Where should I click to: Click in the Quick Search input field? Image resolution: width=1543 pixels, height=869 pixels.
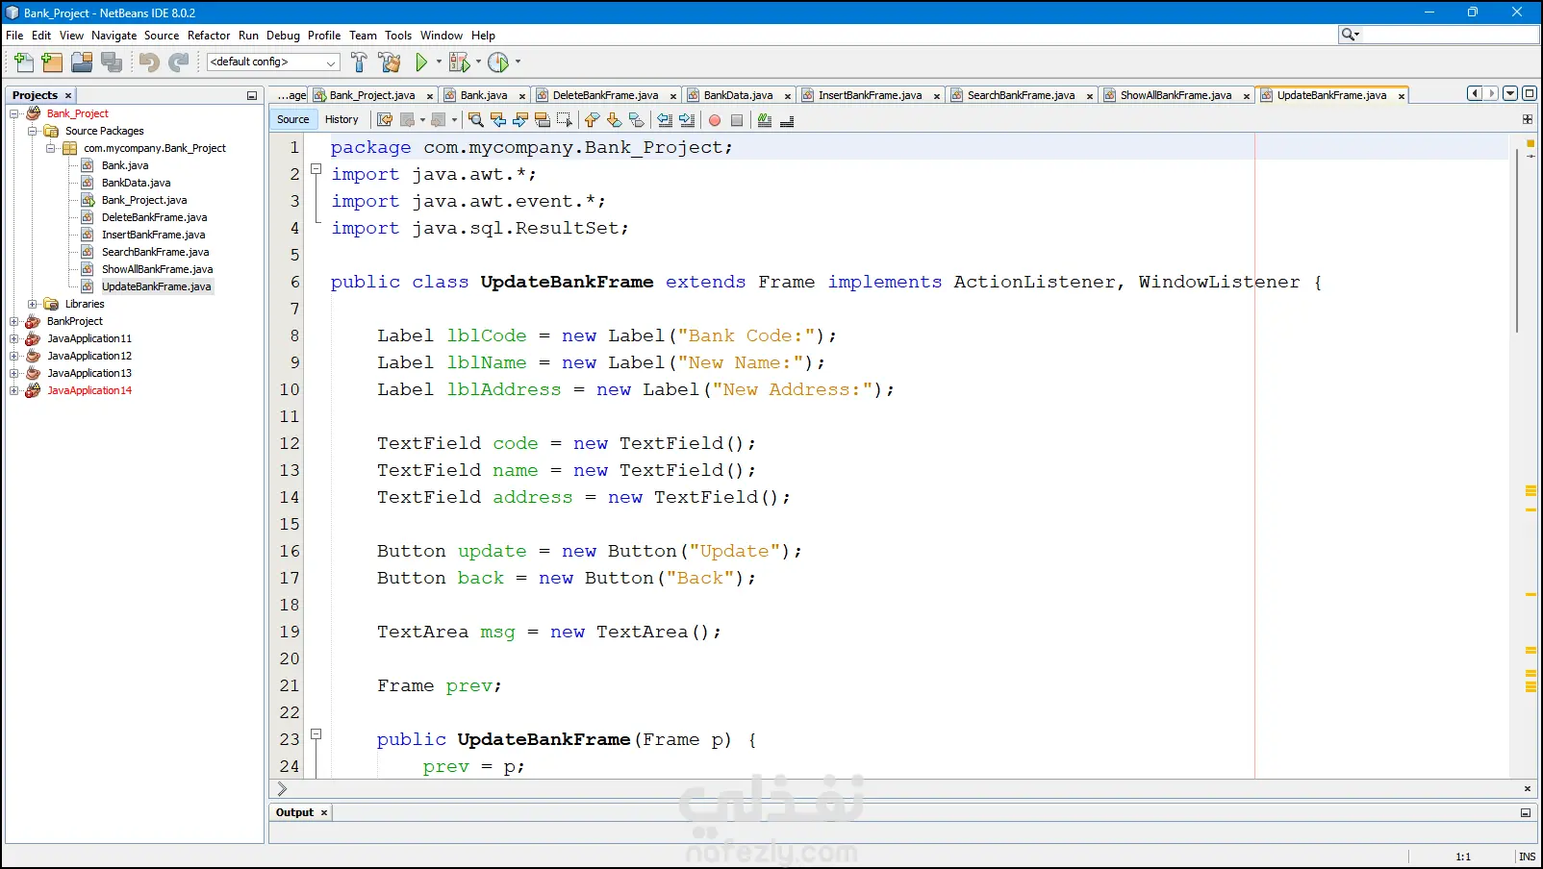[1451, 35]
